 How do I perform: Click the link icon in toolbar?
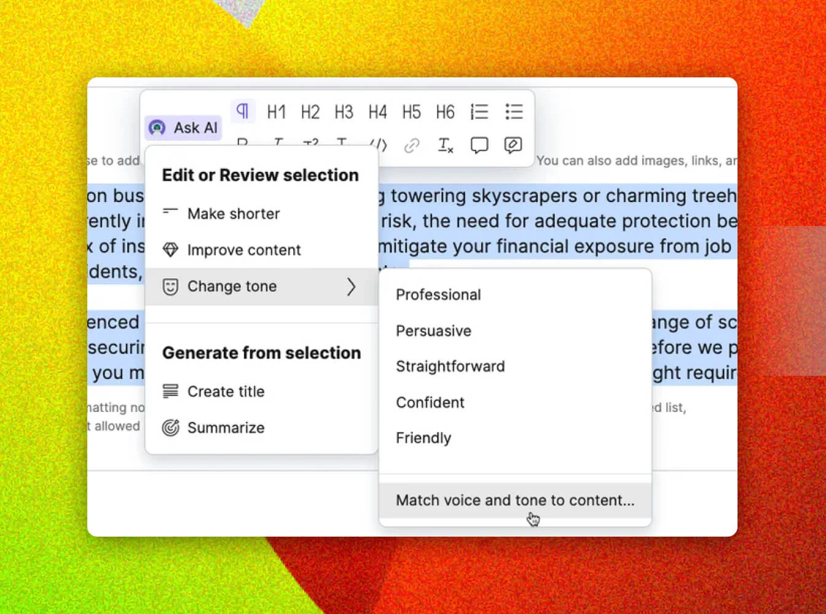[x=411, y=146]
